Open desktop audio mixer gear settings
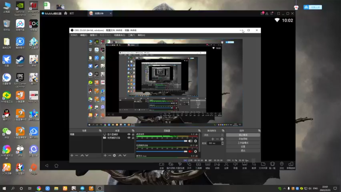The width and height of the screenshot is (341, 192). tap(196, 141)
